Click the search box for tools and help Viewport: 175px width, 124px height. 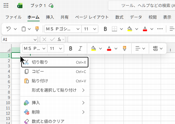(142, 5)
